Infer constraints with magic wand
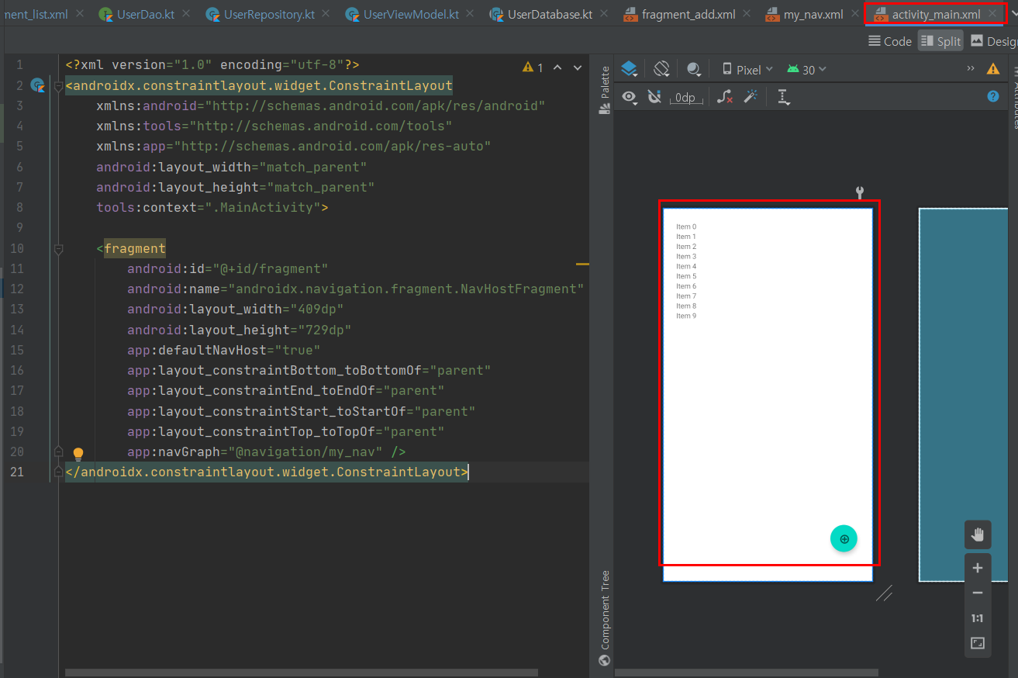 750,97
